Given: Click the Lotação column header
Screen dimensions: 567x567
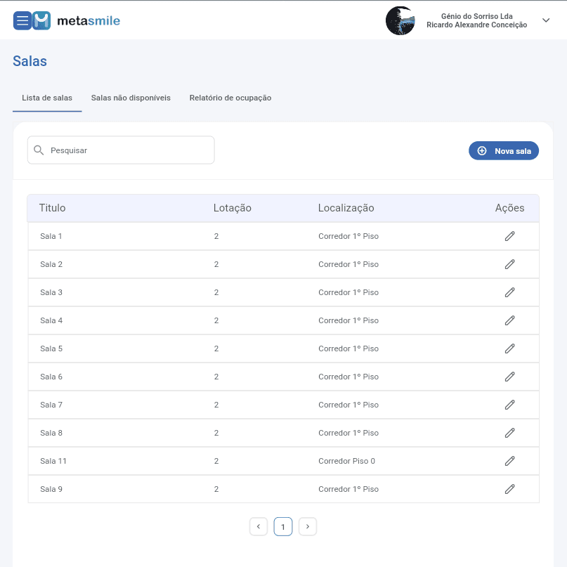Looking at the screenshot, I should [232, 208].
